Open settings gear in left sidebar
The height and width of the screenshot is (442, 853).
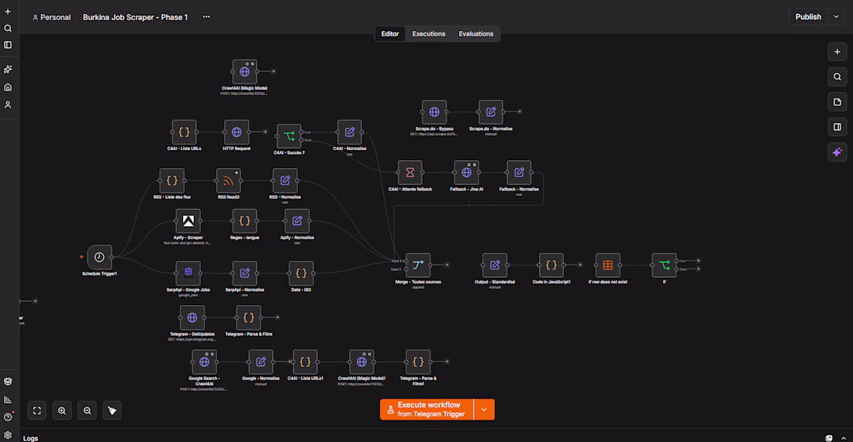coord(8,435)
